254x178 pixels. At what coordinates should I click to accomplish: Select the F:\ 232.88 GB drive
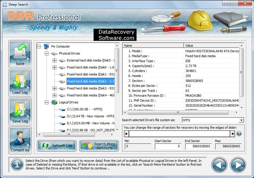pyautogui.click(x=91, y=130)
